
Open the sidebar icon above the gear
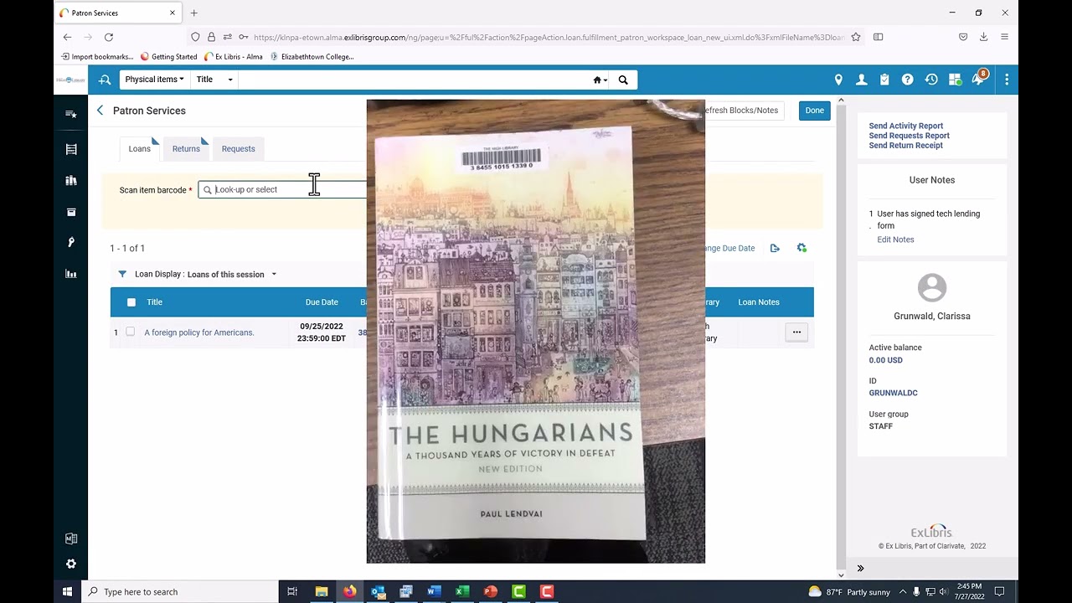click(x=71, y=539)
